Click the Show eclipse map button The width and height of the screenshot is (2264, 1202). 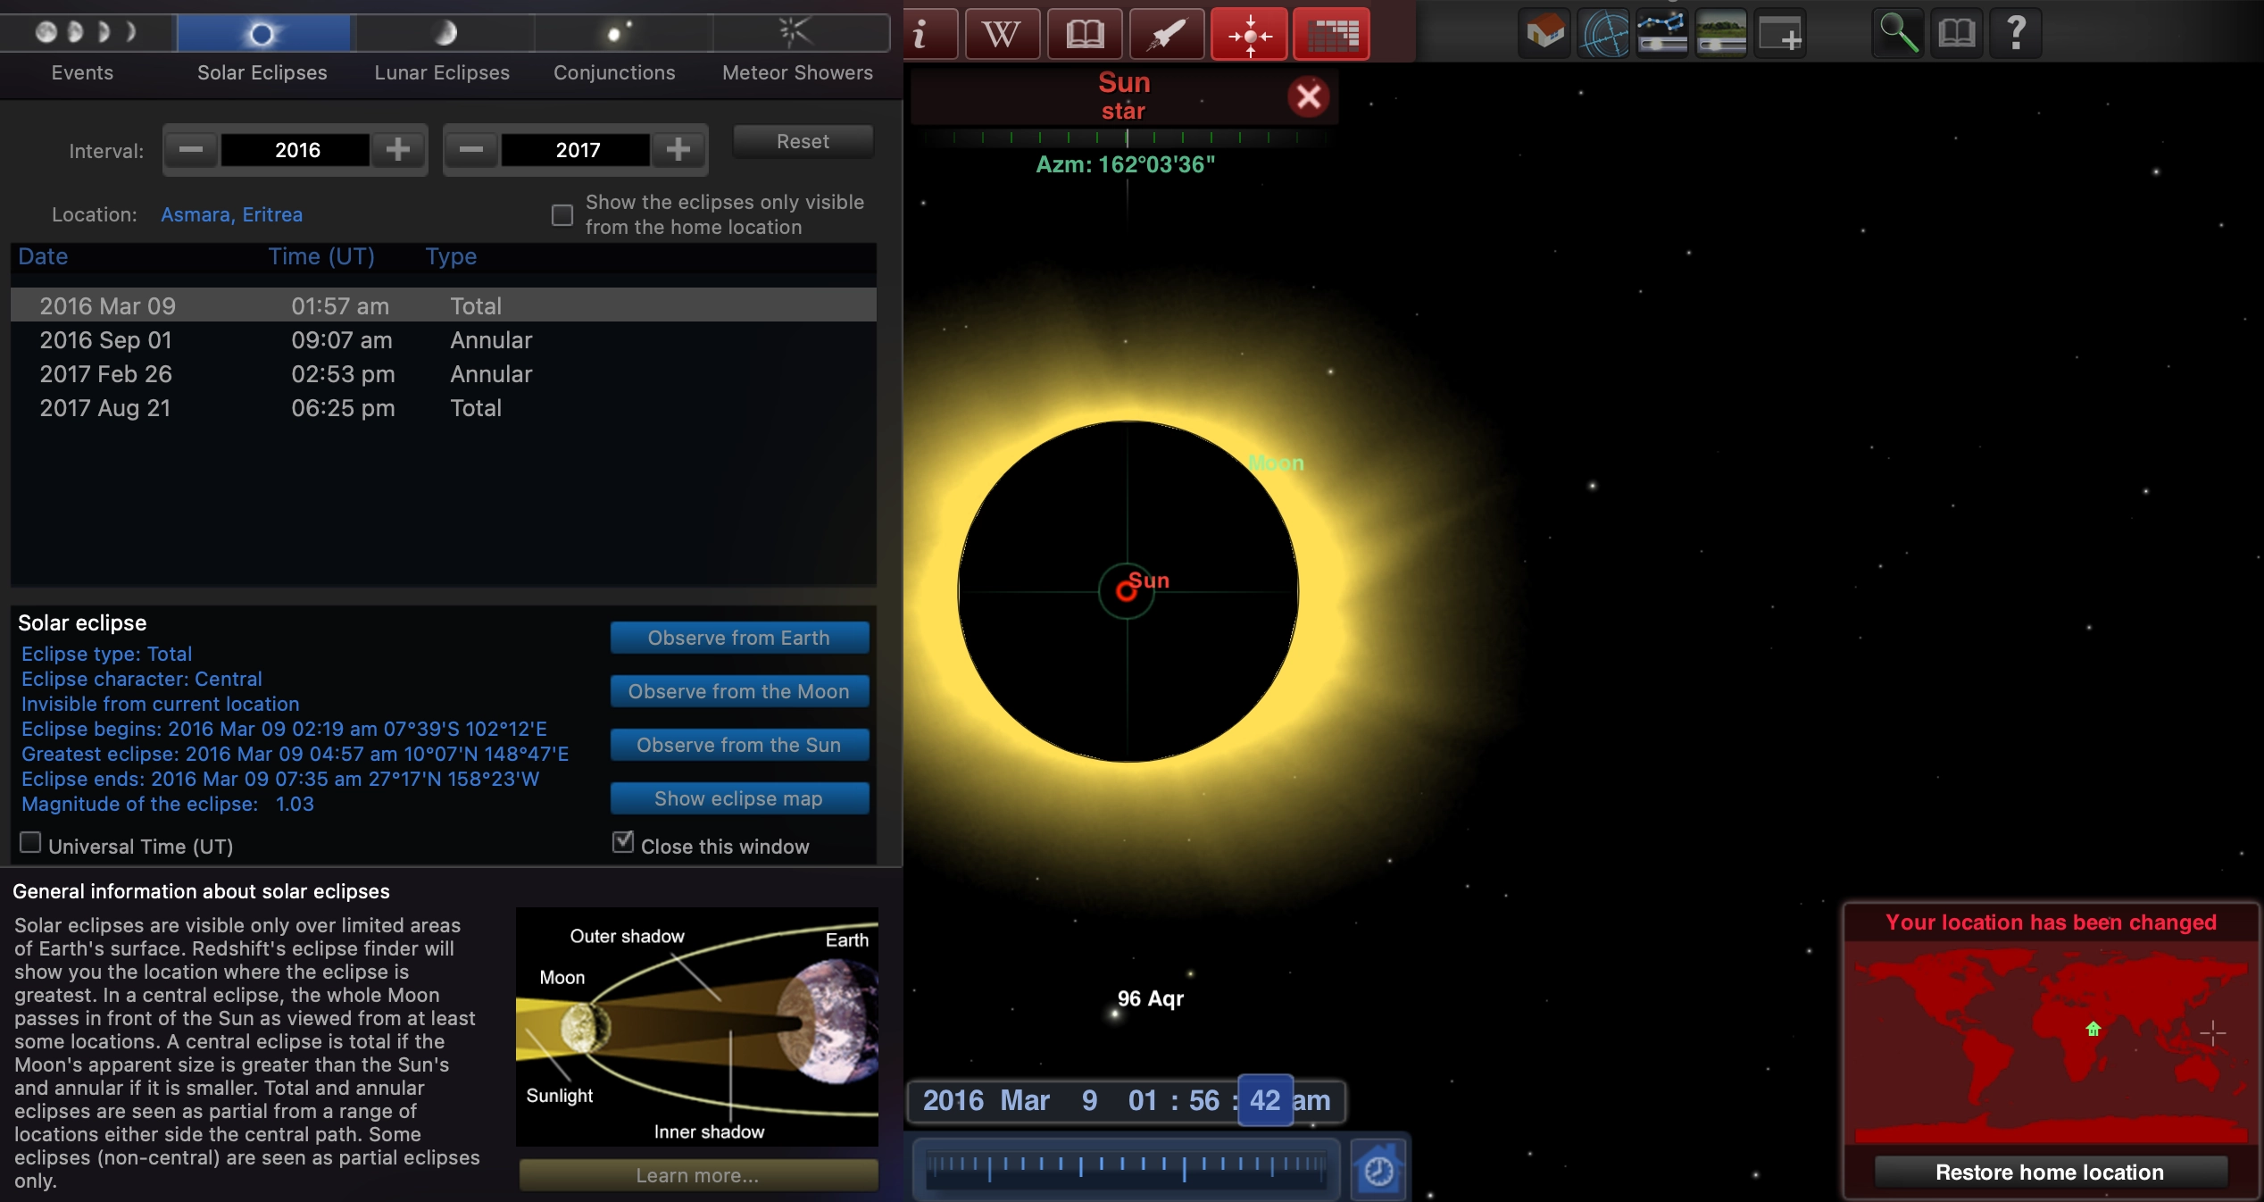coord(739,798)
